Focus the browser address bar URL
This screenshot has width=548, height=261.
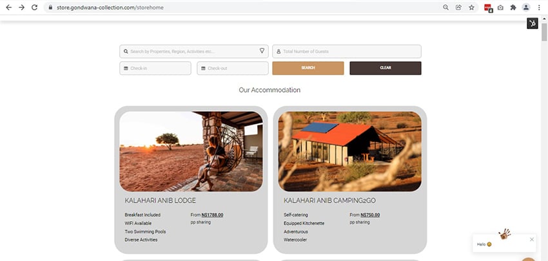(x=110, y=7)
